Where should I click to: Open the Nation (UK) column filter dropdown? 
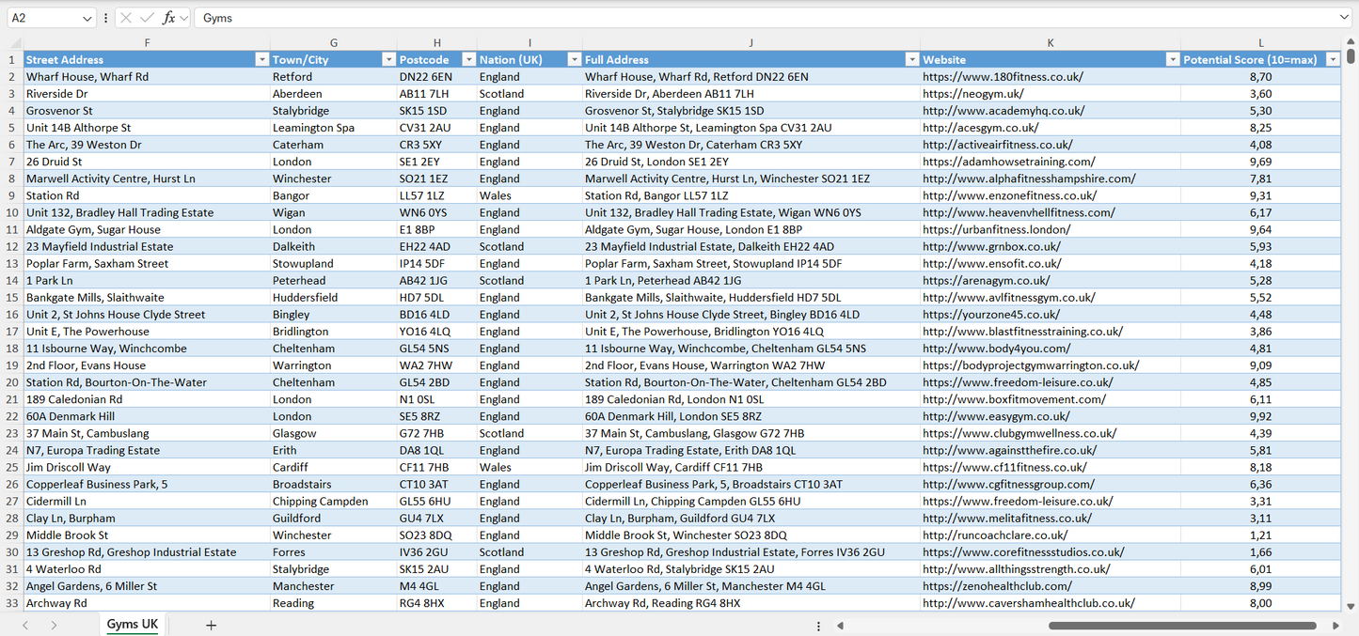574,59
